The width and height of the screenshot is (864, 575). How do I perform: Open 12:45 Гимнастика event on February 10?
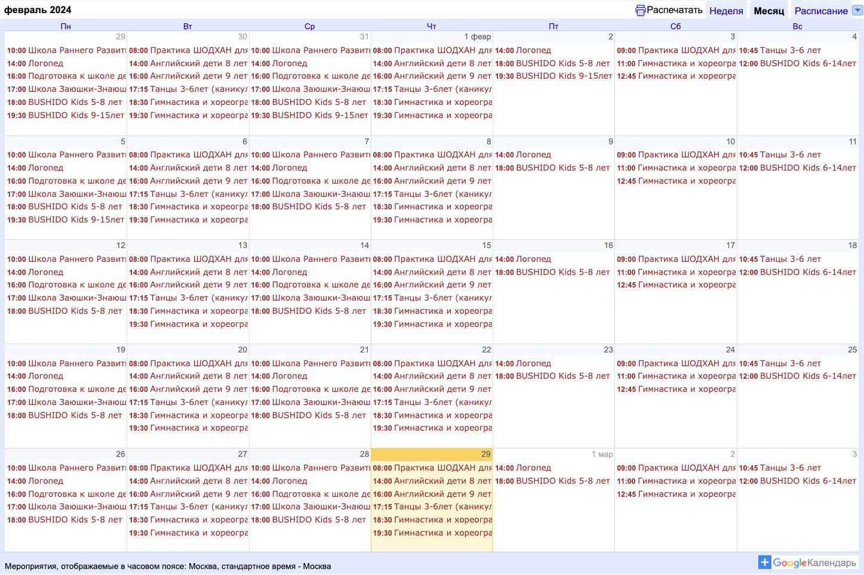pyautogui.click(x=685, y=181)
